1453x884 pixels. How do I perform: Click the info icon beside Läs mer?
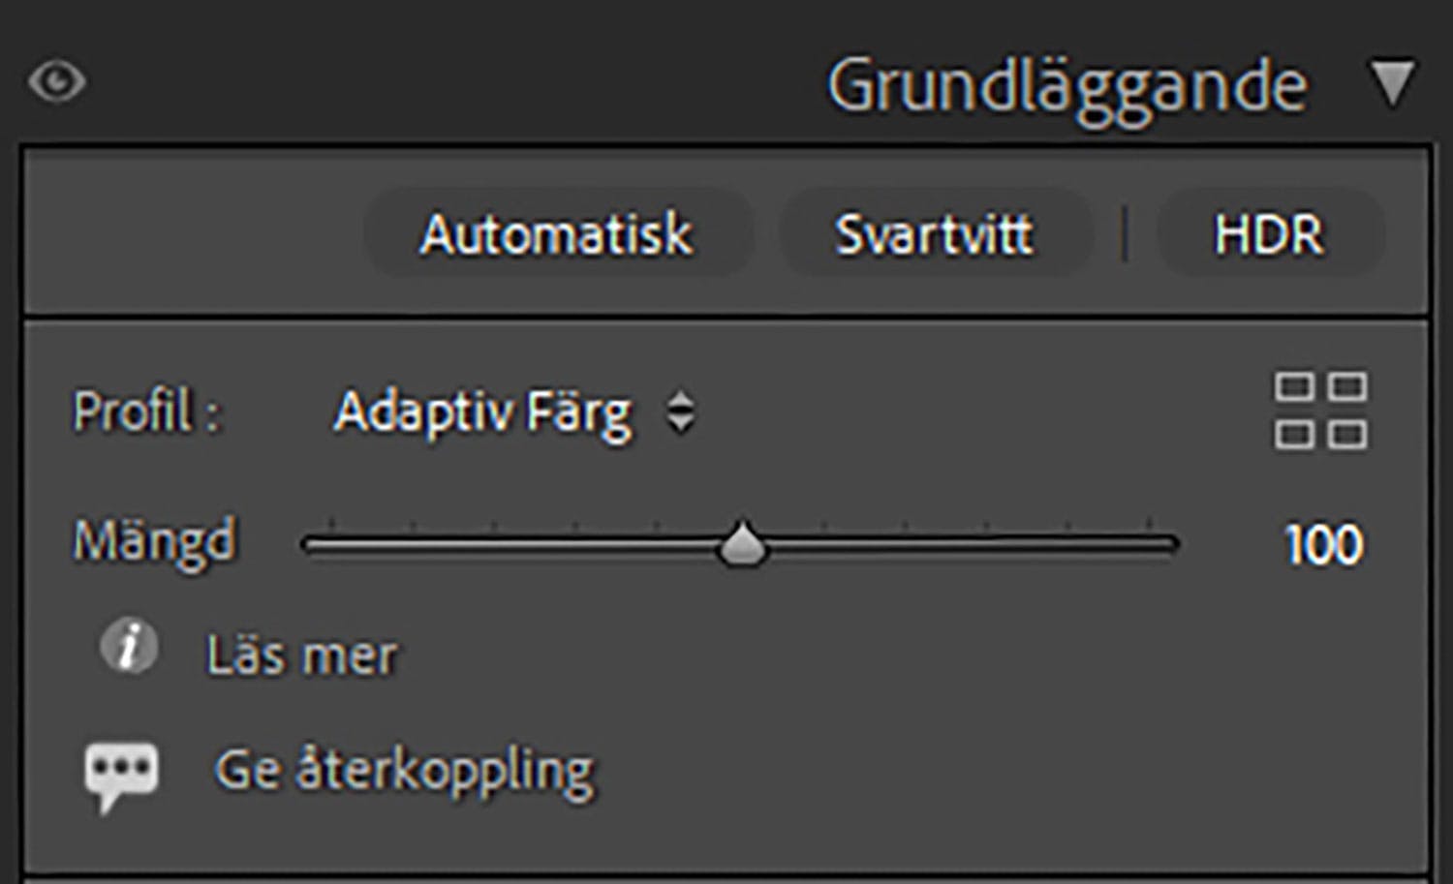pyautogui.click(x=129, y=646)
